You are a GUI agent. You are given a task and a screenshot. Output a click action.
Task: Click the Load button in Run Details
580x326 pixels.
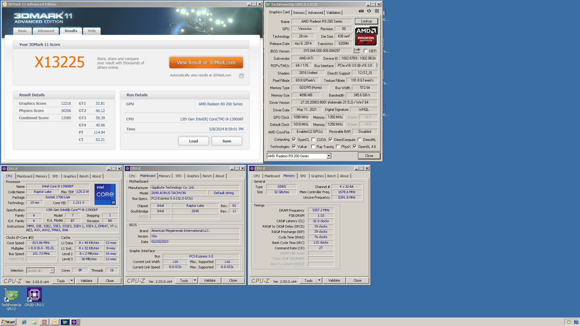pos(193,141)
